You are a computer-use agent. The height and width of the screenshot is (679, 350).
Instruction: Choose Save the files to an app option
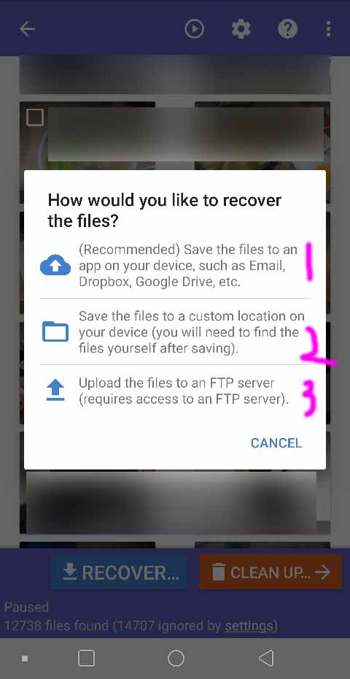pyautogui.click(x=175, y=266)
